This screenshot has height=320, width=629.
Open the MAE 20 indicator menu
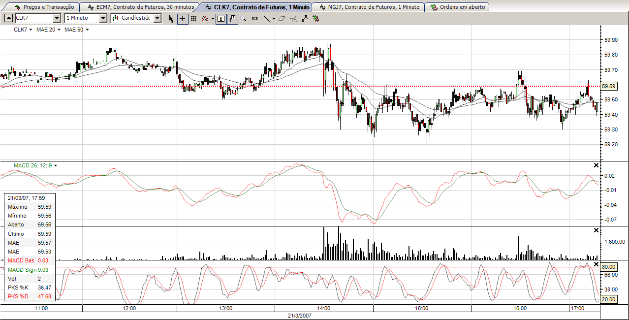pos(47,30)
